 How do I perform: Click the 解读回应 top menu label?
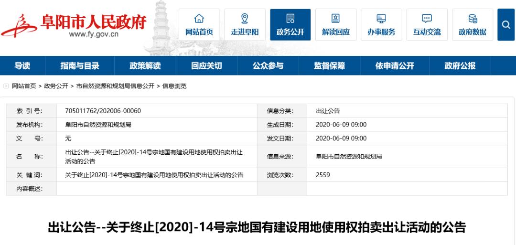[x=336, y=32]
